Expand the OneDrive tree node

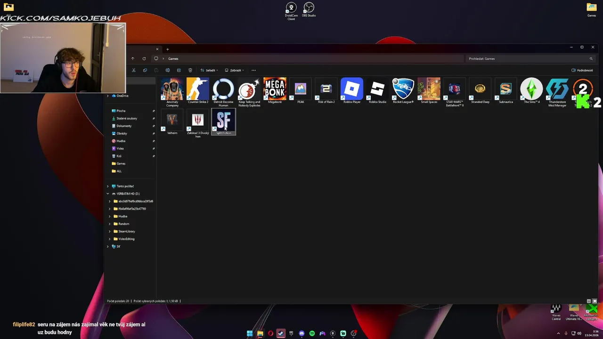[x=108, y=96]
